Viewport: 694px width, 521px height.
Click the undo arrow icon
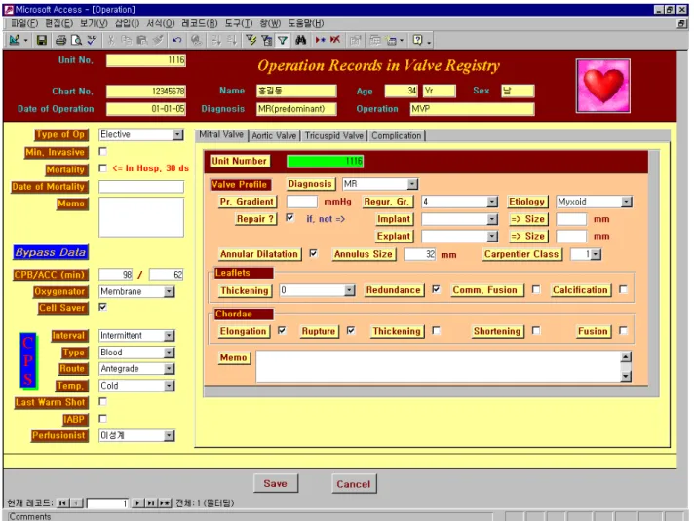pos(177,40)
